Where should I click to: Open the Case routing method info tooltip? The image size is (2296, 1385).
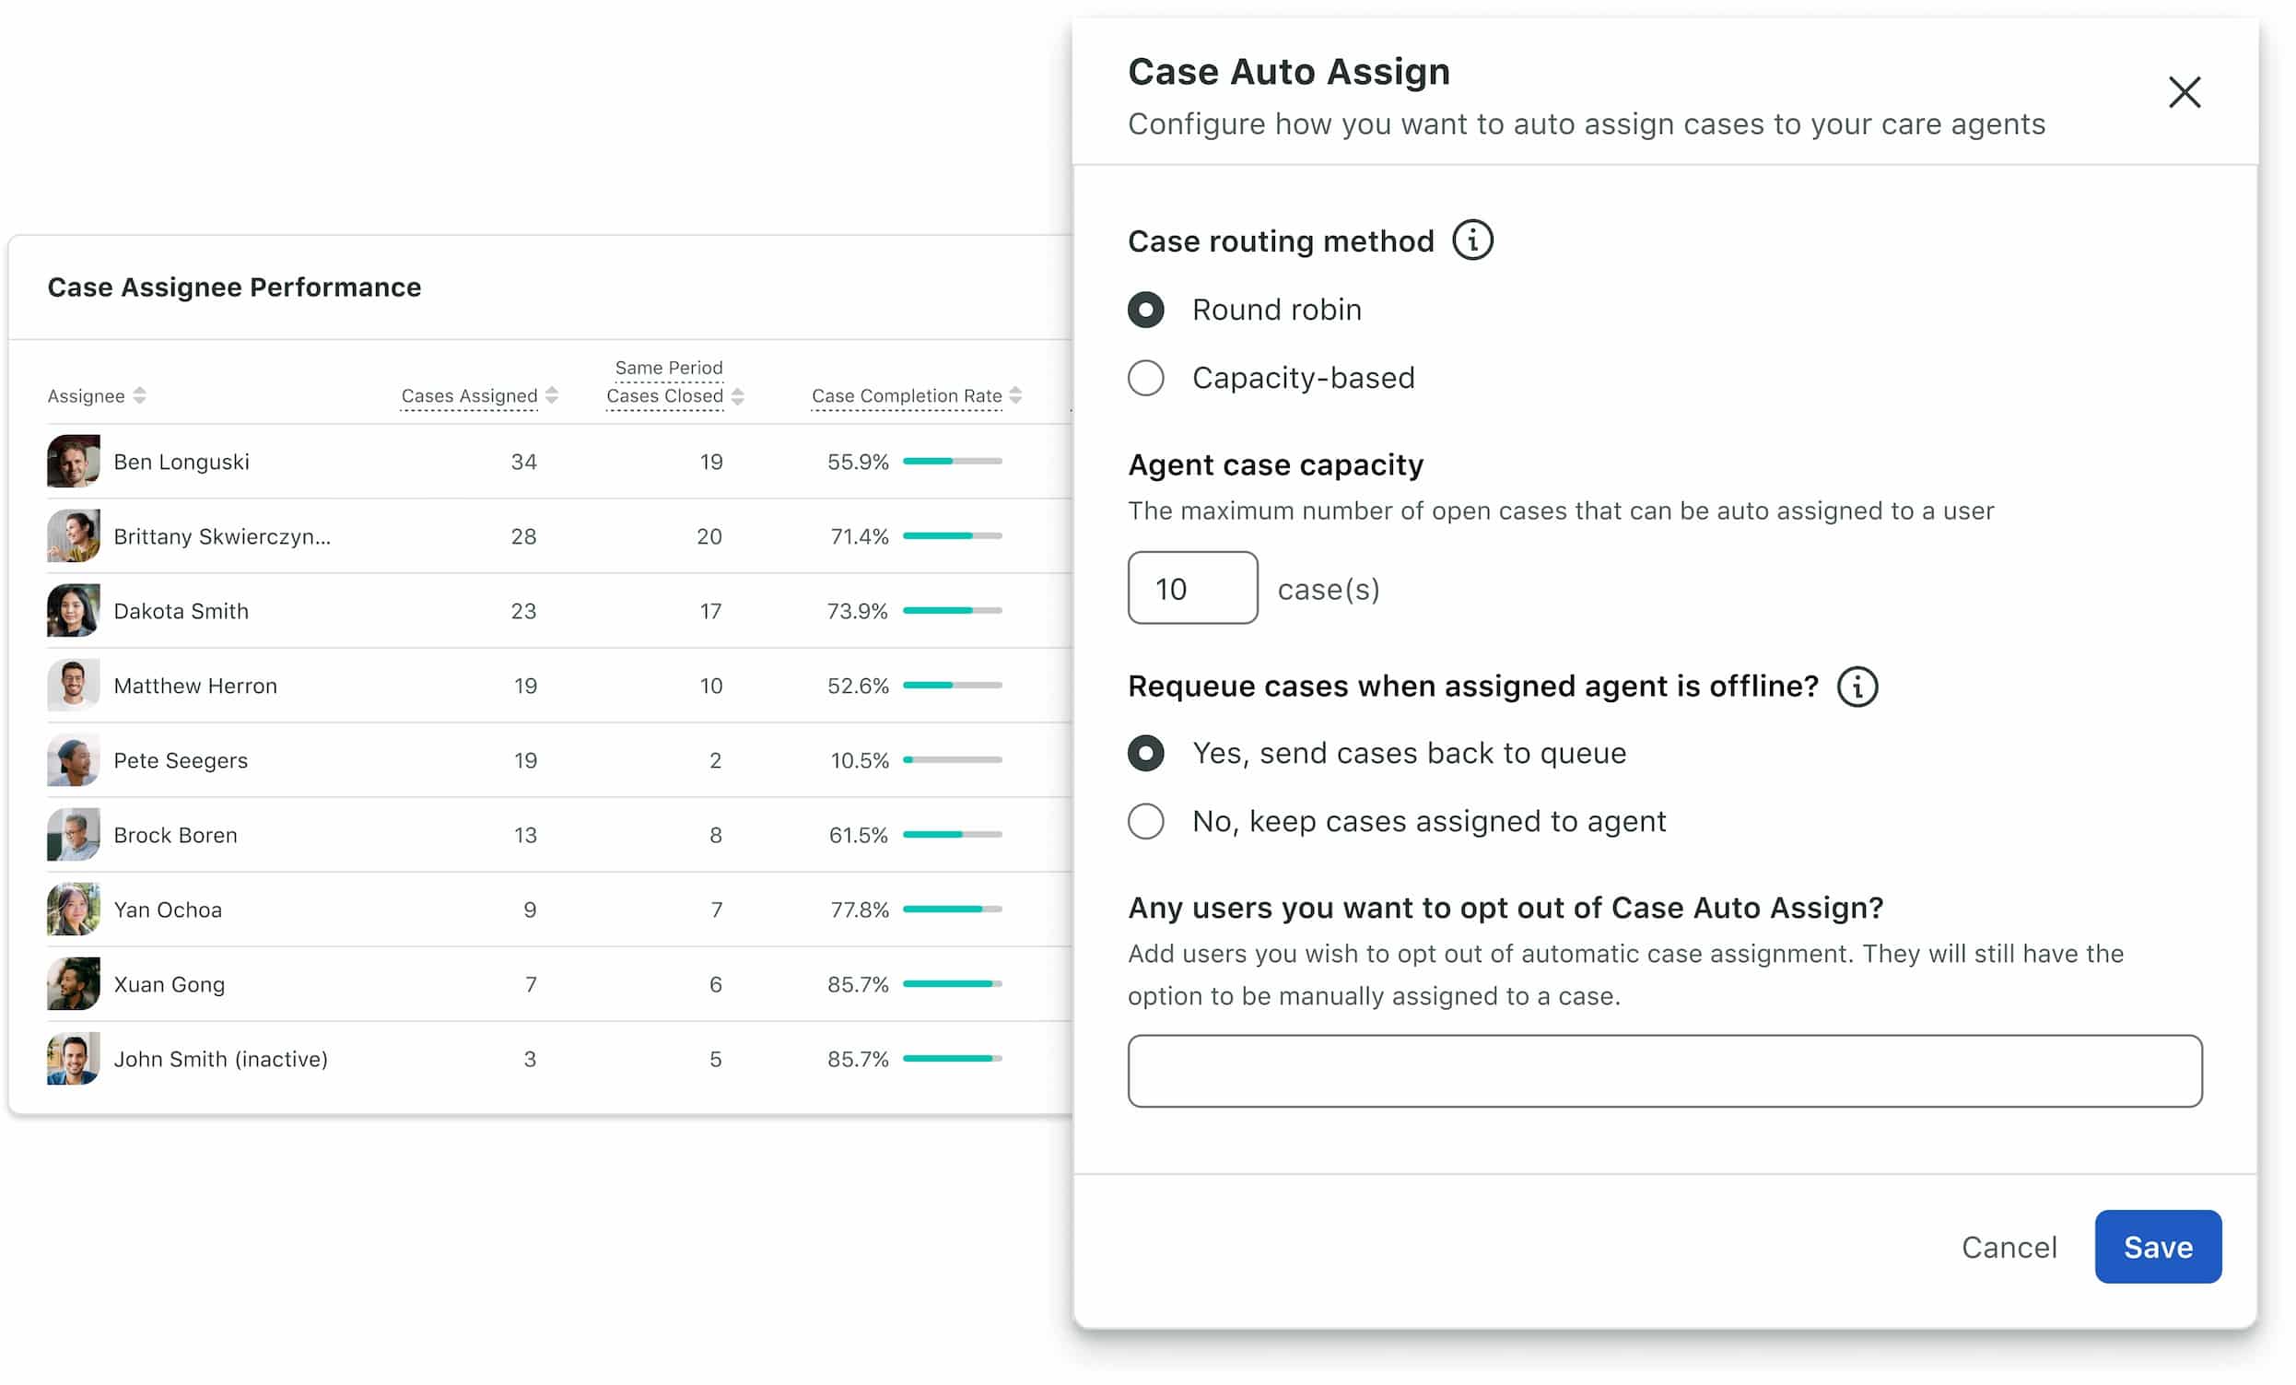(x=1473, y=240)
